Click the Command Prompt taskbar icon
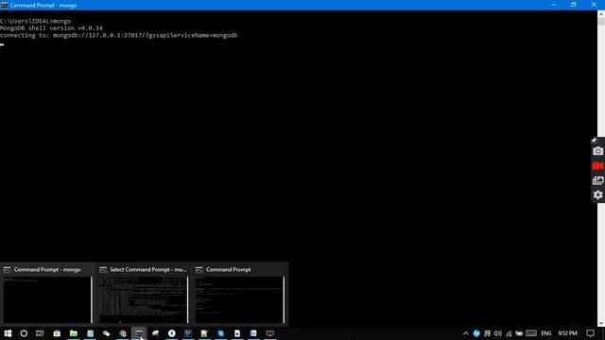 click(x=139, y=333)
